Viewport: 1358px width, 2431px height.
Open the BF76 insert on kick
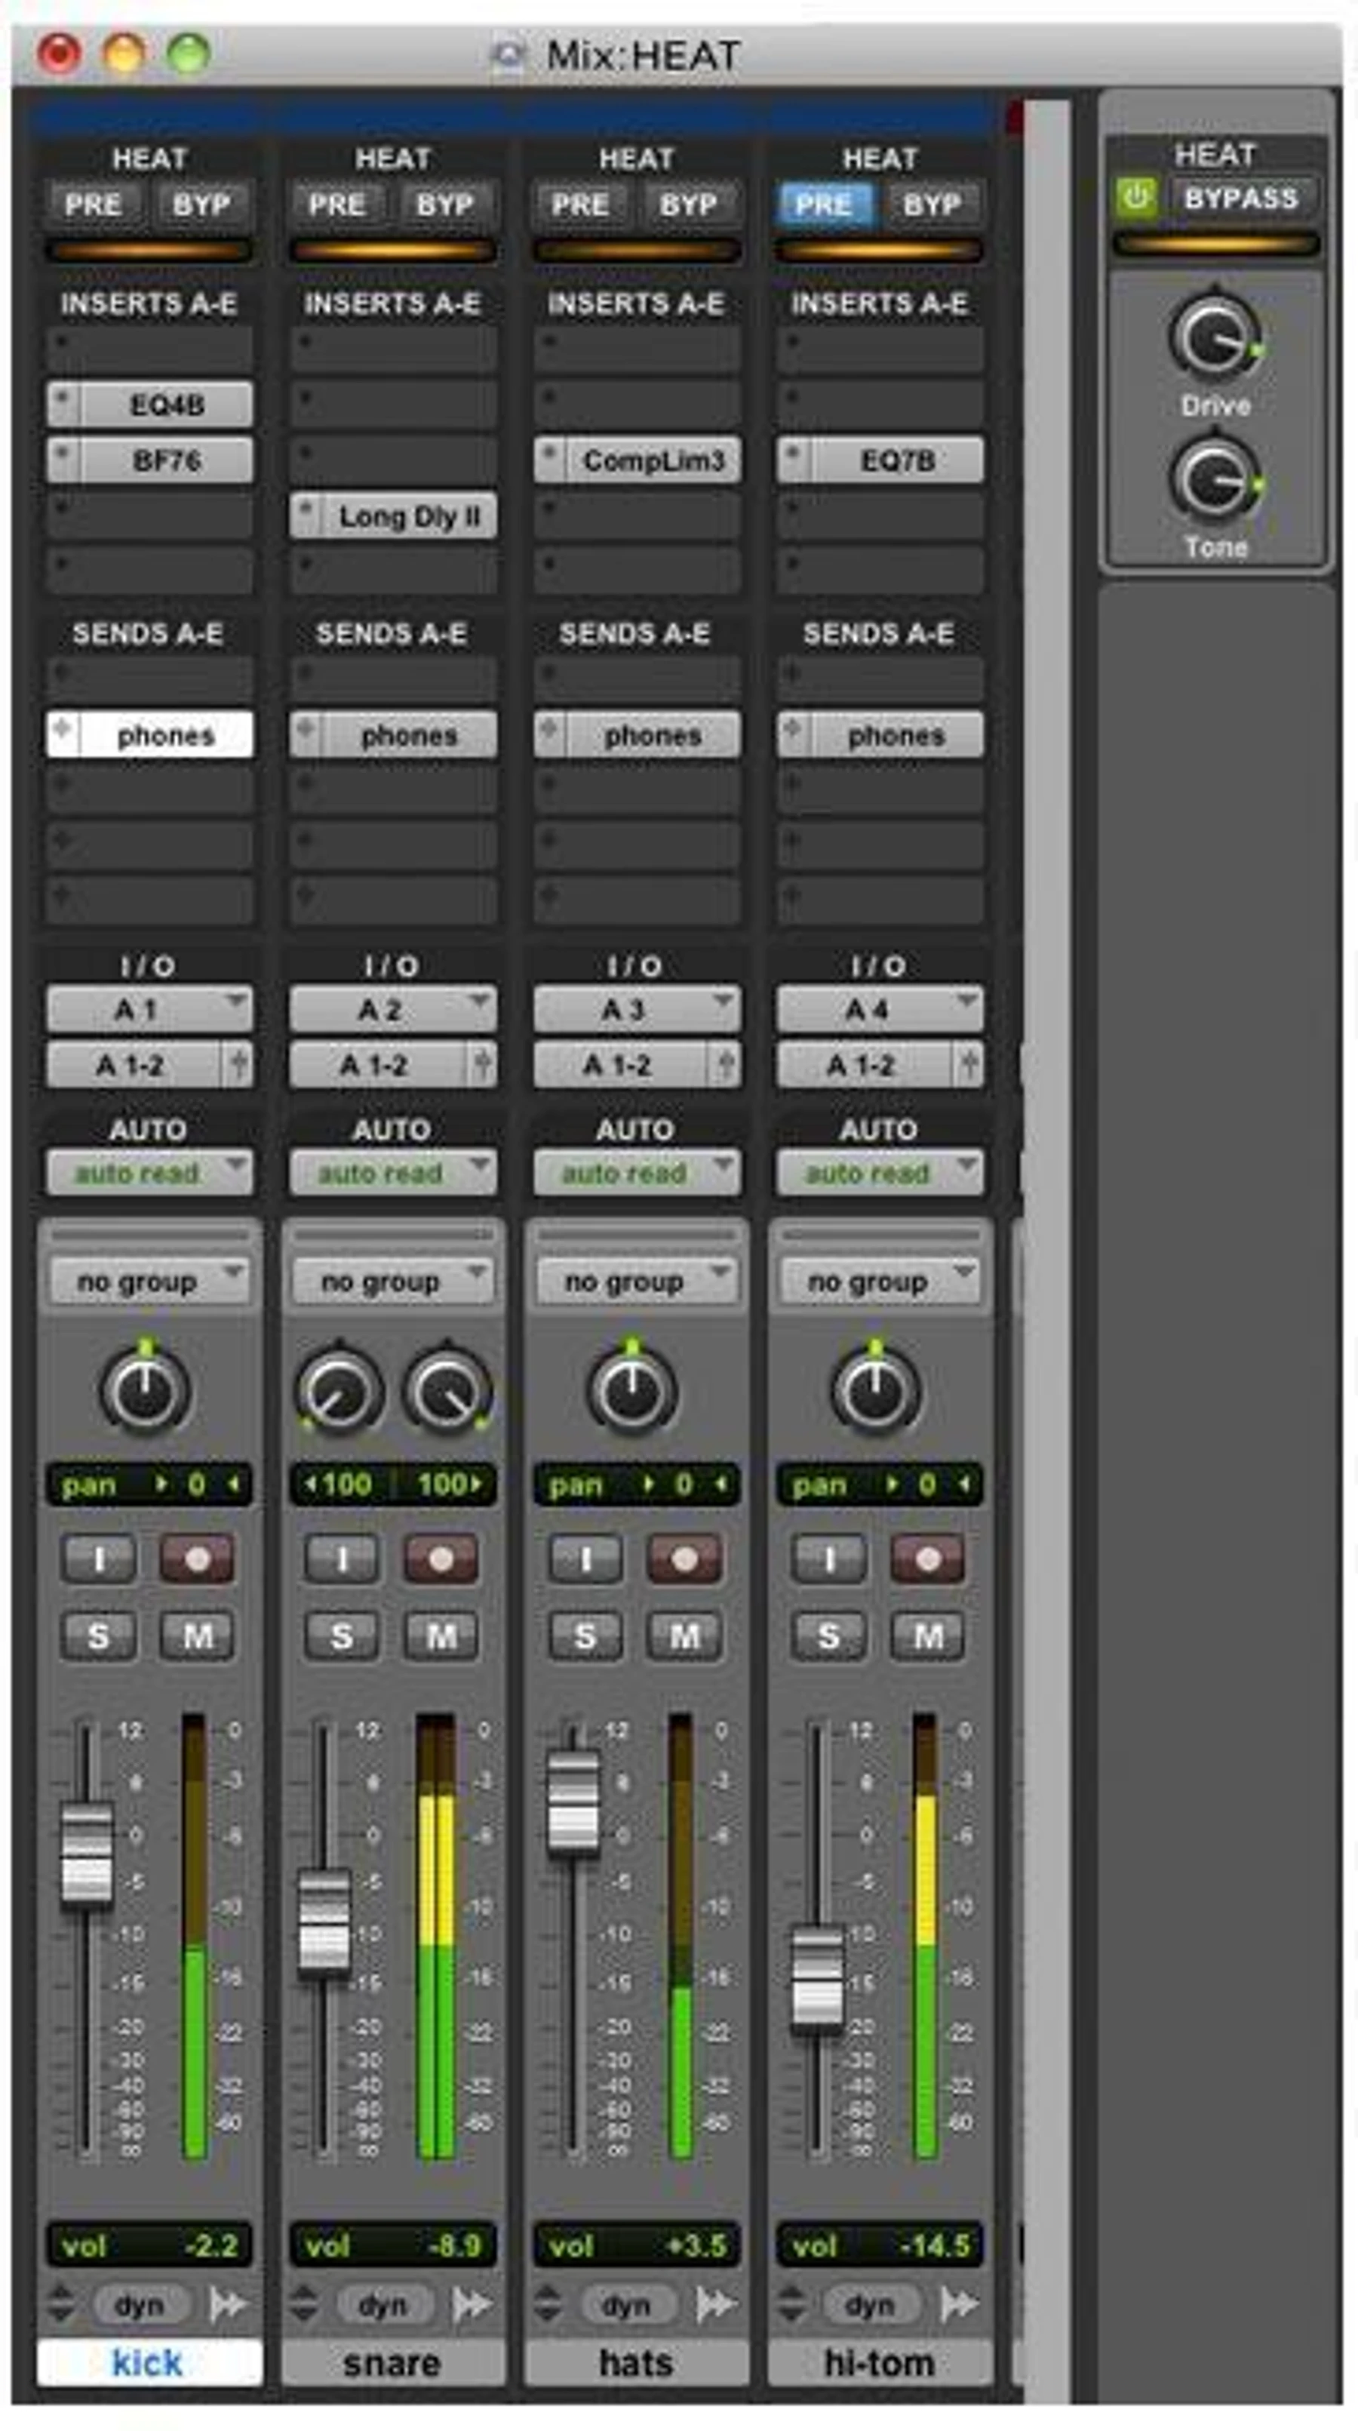tap(150, 460)
